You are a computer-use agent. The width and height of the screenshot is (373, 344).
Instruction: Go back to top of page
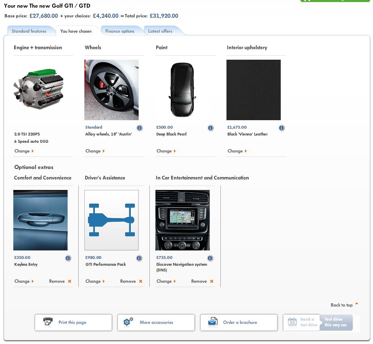[344, 305]
